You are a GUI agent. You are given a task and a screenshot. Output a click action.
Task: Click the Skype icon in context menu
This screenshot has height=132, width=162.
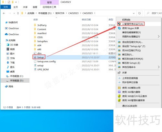point(119,28)
